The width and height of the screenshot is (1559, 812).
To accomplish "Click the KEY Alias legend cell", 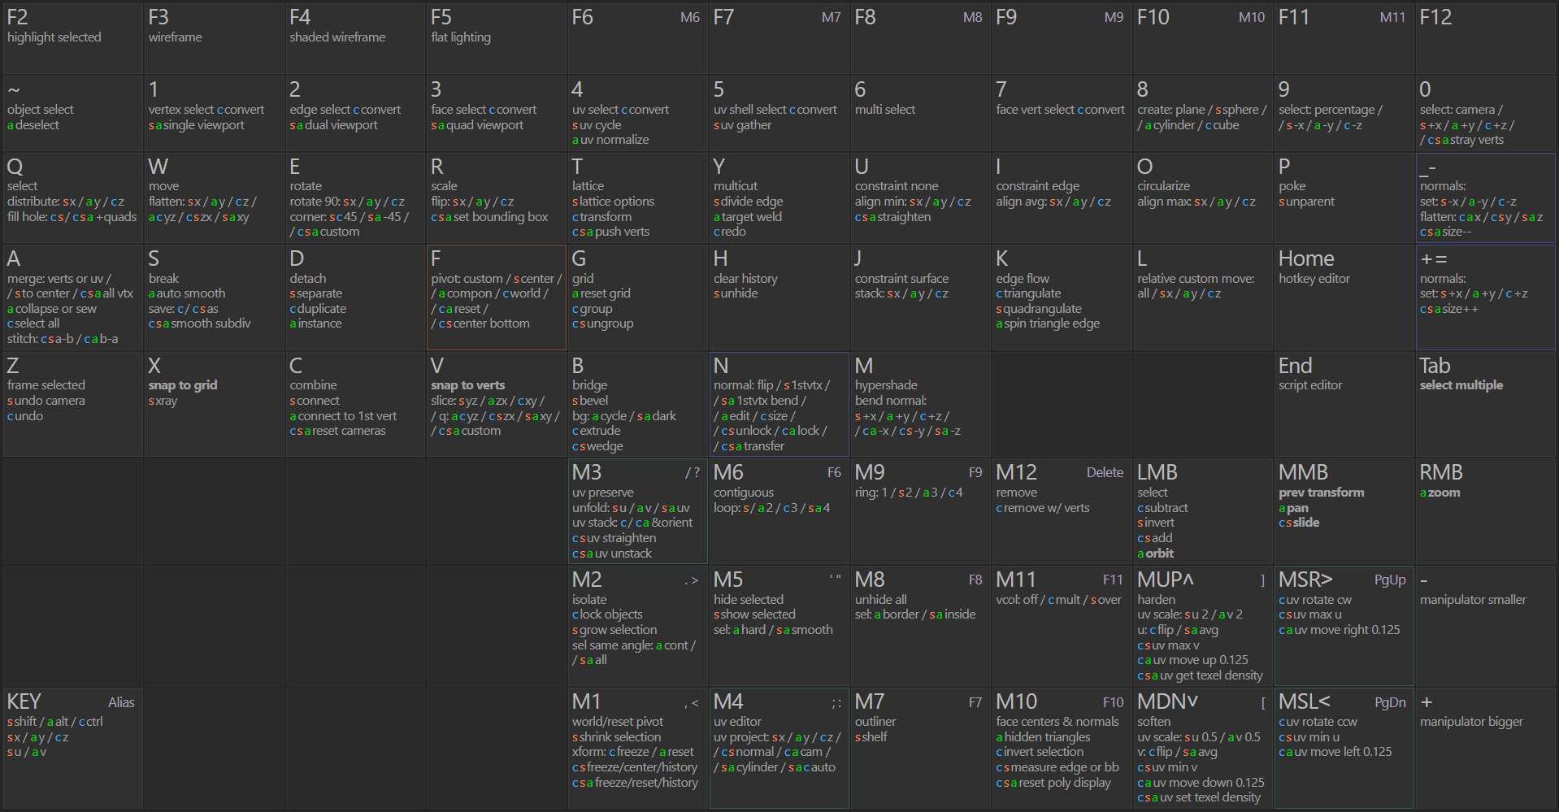I will click(72, 747).
